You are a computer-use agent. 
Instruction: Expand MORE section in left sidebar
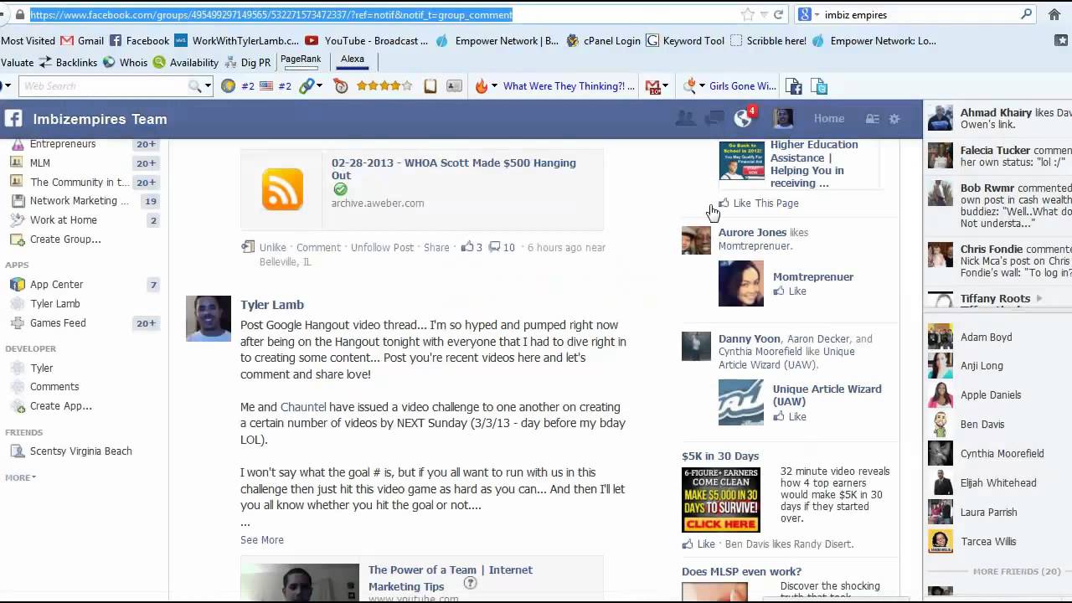click(x=20, y=477)
